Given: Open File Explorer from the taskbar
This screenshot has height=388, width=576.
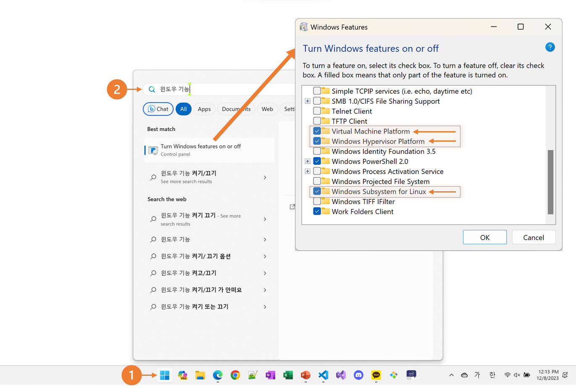Looking at the screenshot, I should click(x=200, y=375).
